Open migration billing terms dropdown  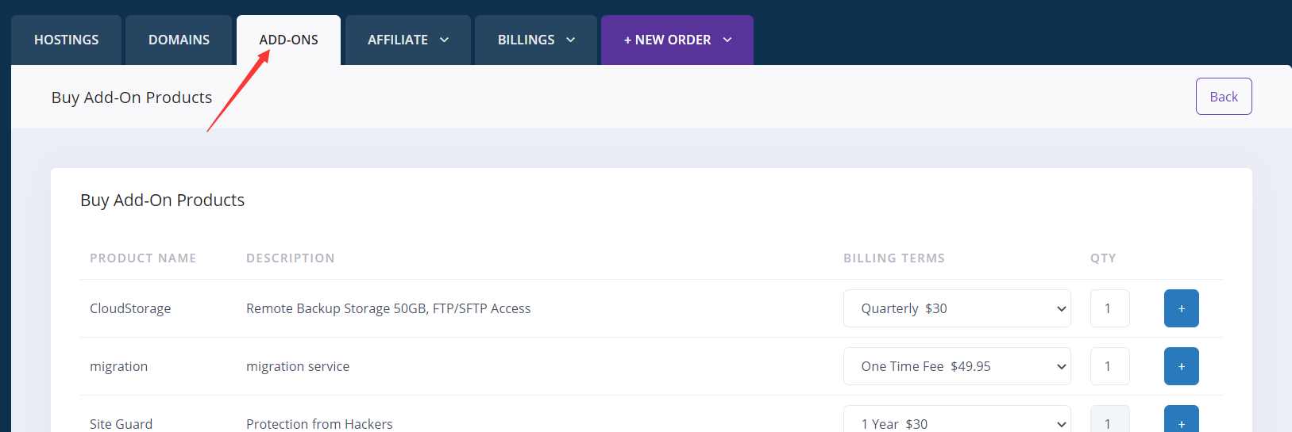pyautogui.click(x=956, y=366)
